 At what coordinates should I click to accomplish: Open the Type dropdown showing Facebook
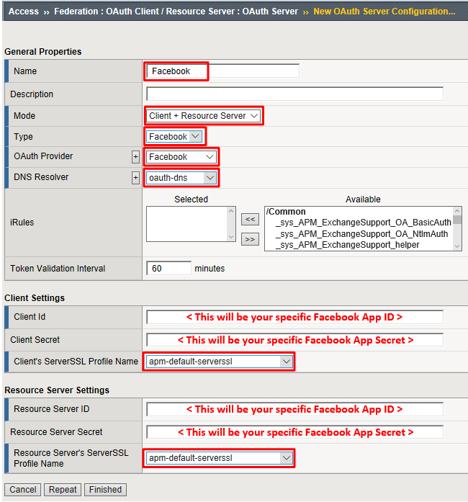pos(174,136)
